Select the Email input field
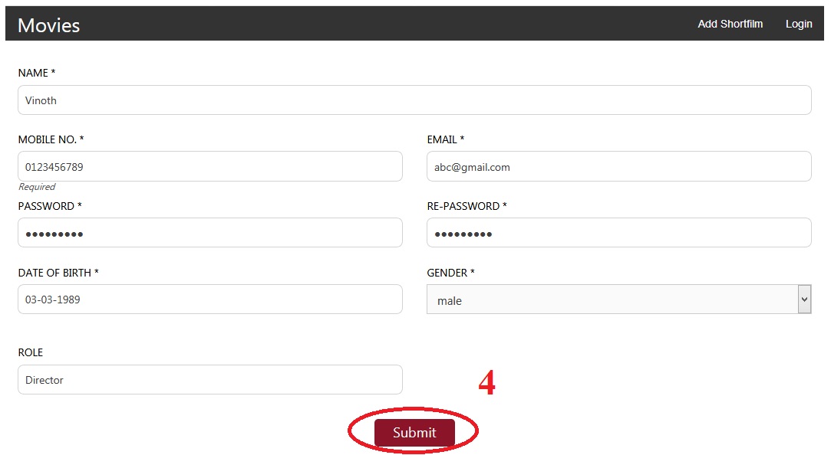This screenshot has width=831, height=455. (618, 167)
